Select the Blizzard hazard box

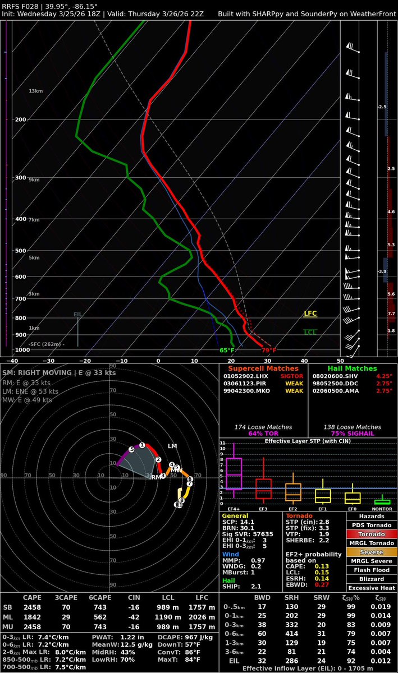pyautogui.click(x=372, y=578)
